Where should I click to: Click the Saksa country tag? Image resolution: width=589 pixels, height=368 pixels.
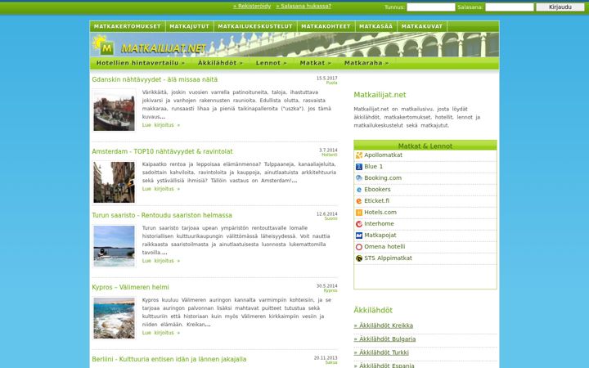331,363
